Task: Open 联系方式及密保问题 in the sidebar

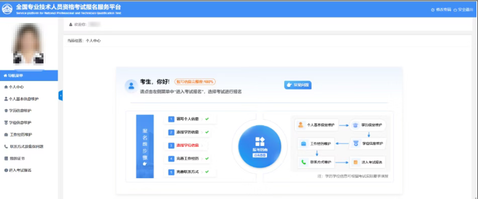Action: [24, 147]
